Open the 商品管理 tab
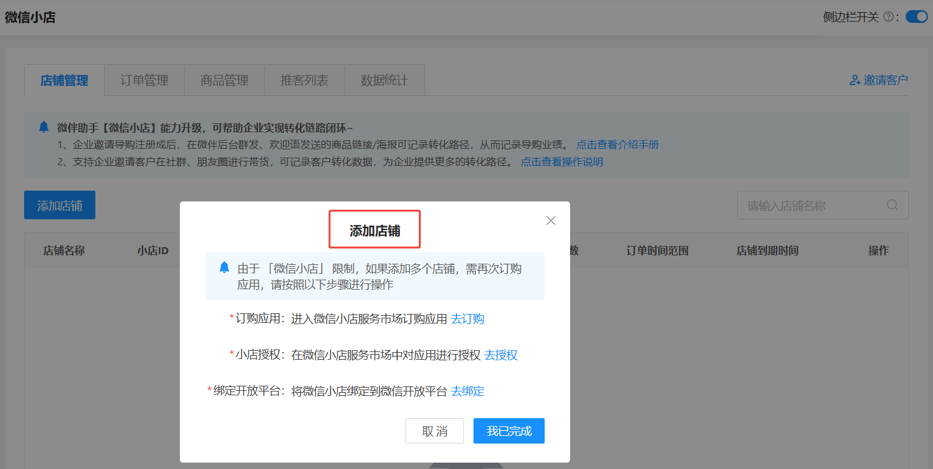This screenshot has width=933, height=469. [x=224, y=80]
